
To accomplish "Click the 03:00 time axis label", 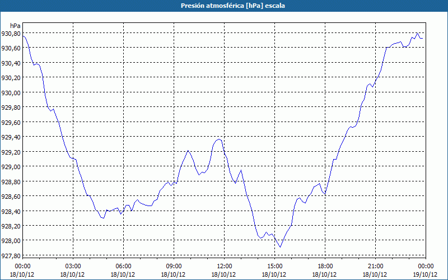I will pos(73,267).
